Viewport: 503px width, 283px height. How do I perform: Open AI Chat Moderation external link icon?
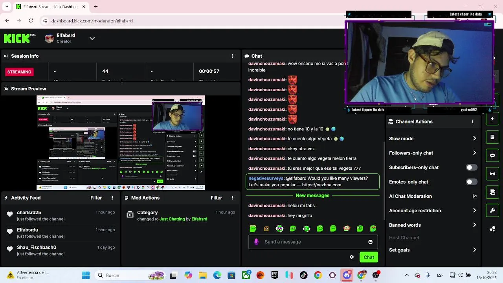(474, 196)
